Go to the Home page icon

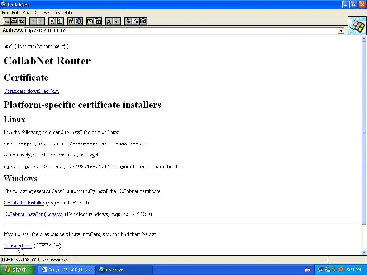tap(71, 21)
